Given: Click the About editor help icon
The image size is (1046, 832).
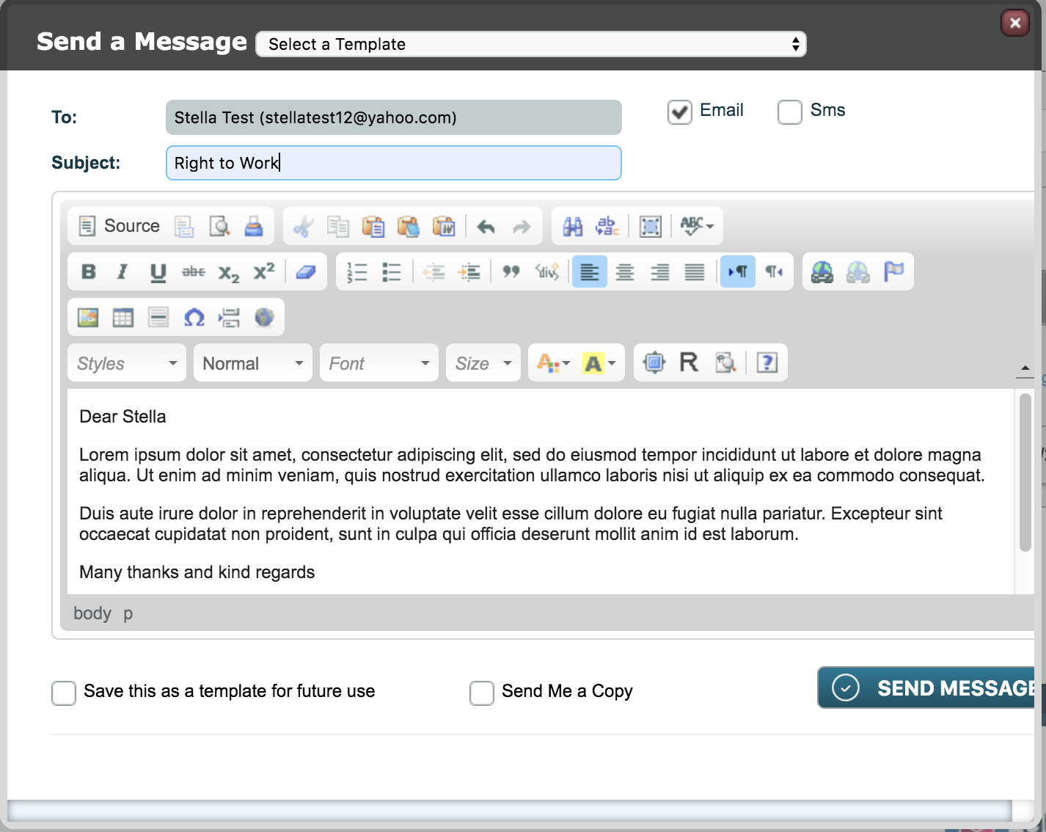Looking at the screenshot, I should coord(767,362).
